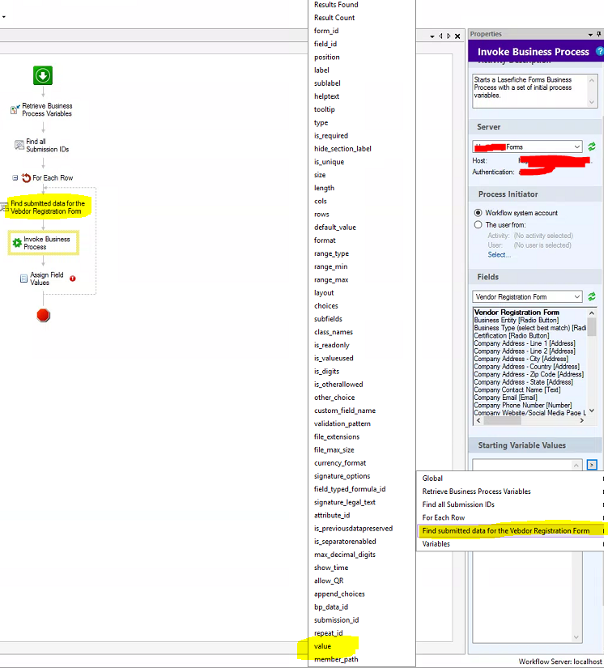Select the red workflow stop icon

43,315
